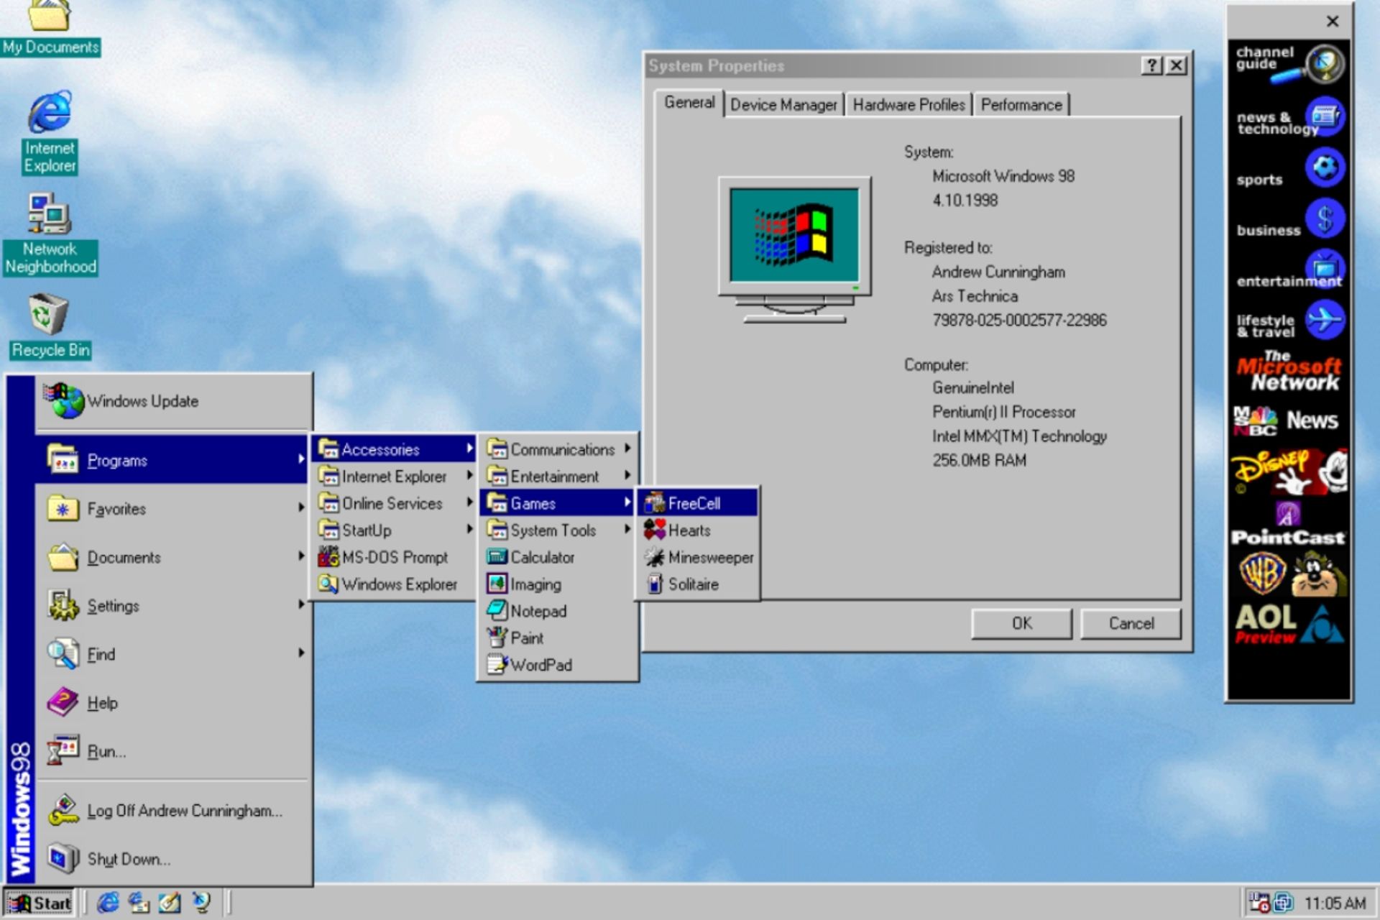
Task: Open Network Neighborhood desktop icon
Action: [50, 234]
